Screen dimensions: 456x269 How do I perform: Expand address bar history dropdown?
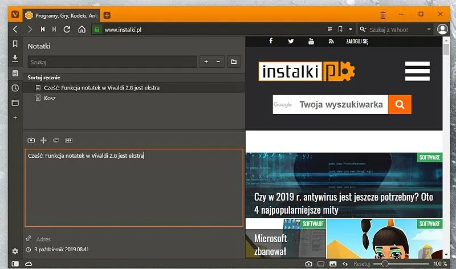point(351,30)
